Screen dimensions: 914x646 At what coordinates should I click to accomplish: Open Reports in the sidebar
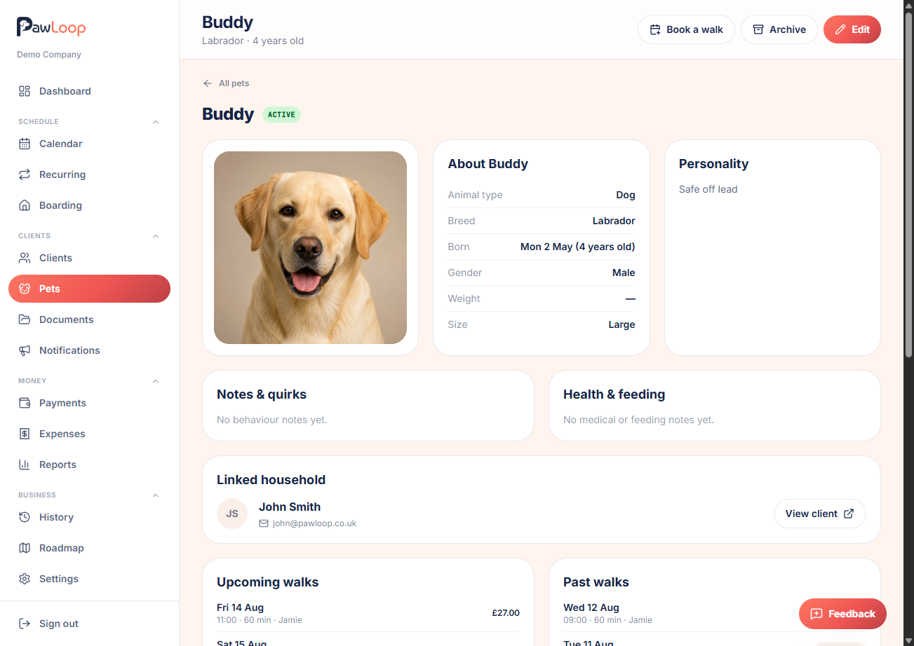pos(89,465)
